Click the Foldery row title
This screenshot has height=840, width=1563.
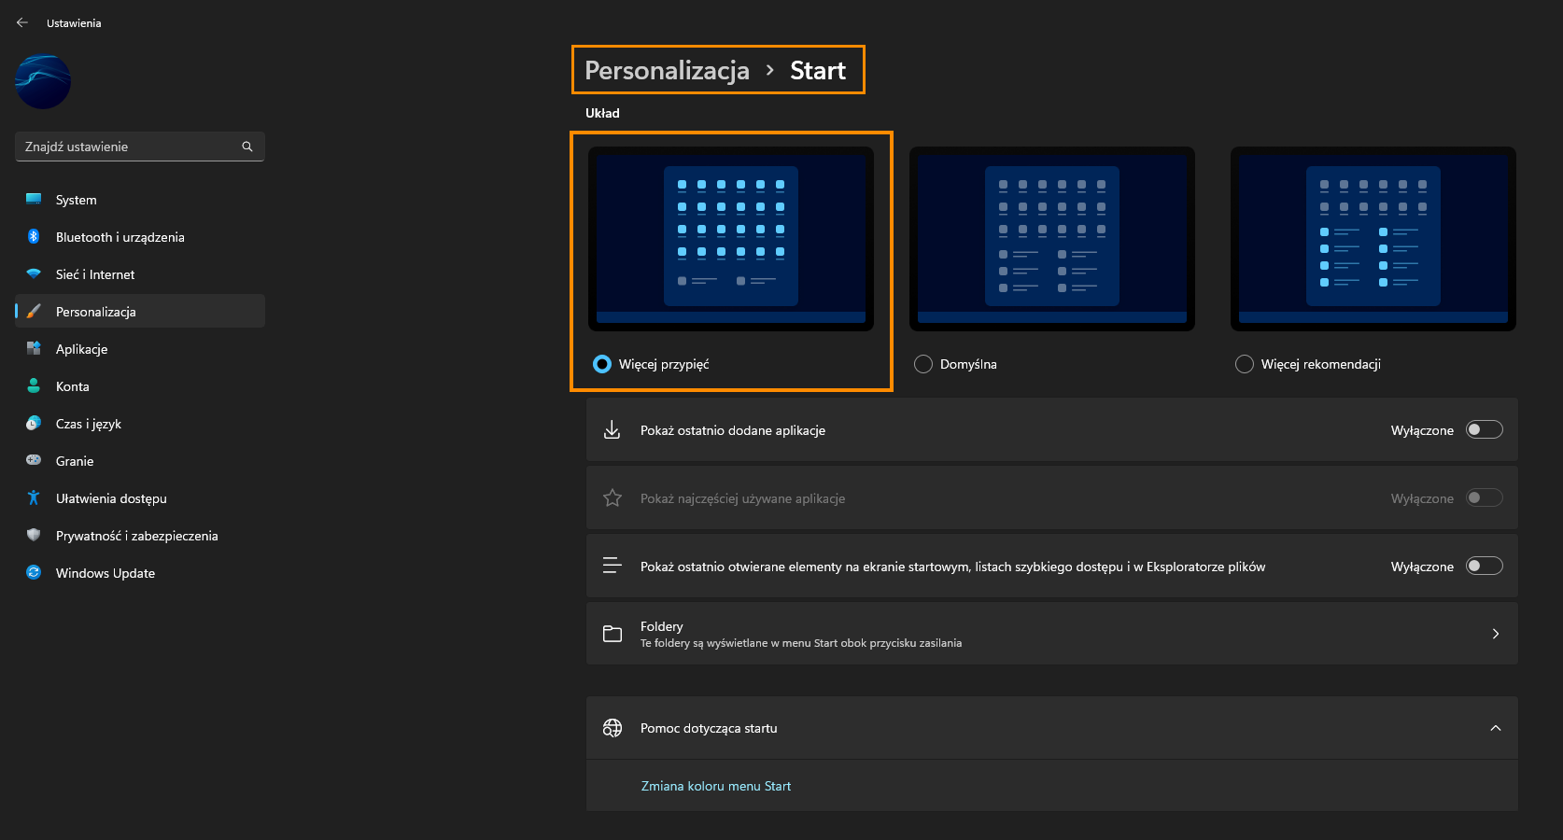click(661, 626)
